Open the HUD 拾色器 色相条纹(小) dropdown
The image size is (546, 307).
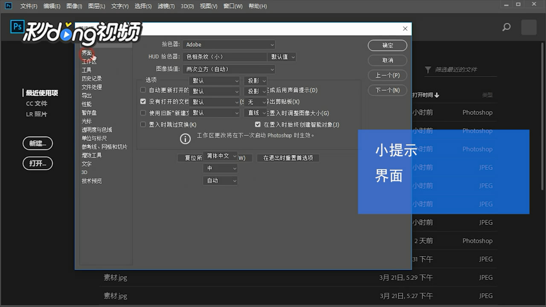[x=225, y=57]
